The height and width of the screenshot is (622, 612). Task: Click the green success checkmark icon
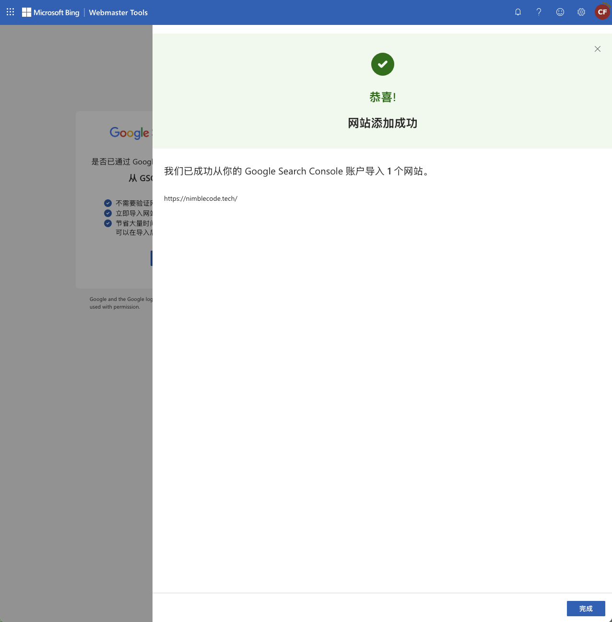pyautogui.click(x=382, y=64)
